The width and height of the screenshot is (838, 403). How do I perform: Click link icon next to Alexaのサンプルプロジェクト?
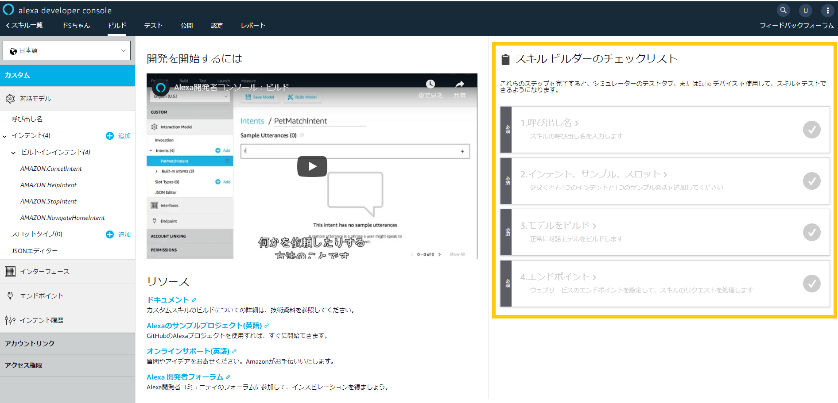tap(267, 326)
